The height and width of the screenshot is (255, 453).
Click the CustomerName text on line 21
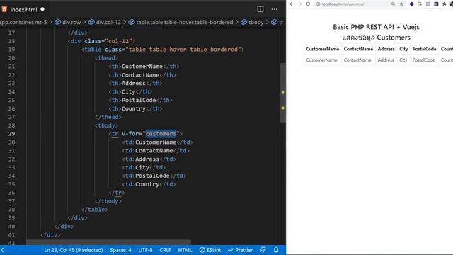(142, 67)
